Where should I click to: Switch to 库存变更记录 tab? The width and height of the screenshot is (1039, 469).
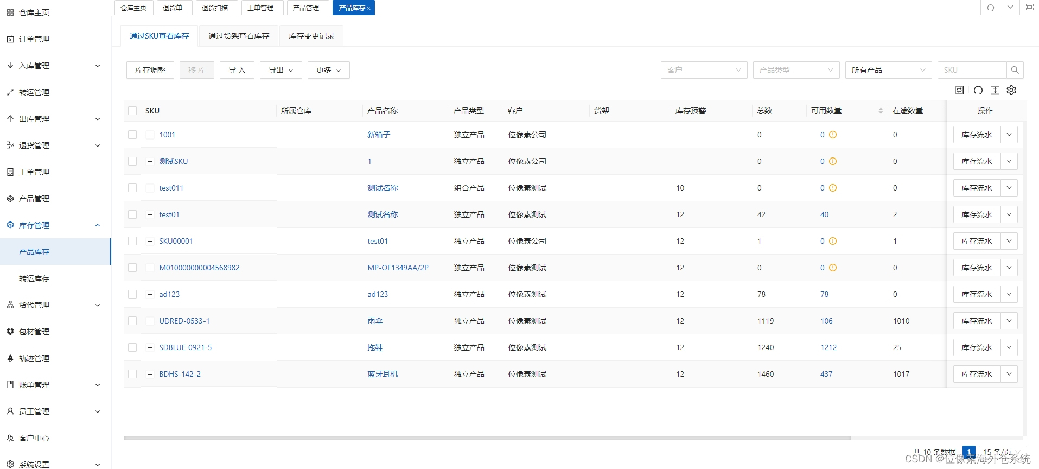[x=311, y=36]
